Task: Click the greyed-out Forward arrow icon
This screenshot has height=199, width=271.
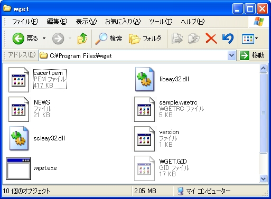Action: (x=58, y=39)
